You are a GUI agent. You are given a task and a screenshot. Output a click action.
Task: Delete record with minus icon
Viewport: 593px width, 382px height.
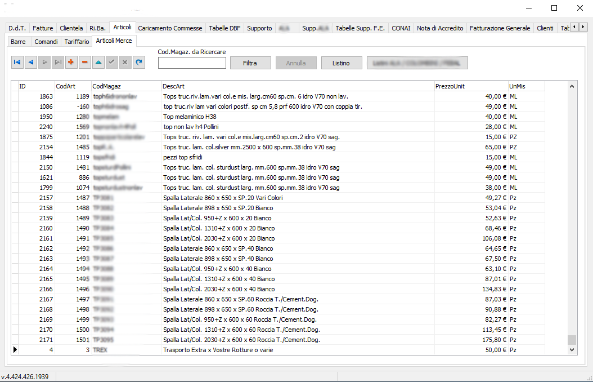click(85, 62)
